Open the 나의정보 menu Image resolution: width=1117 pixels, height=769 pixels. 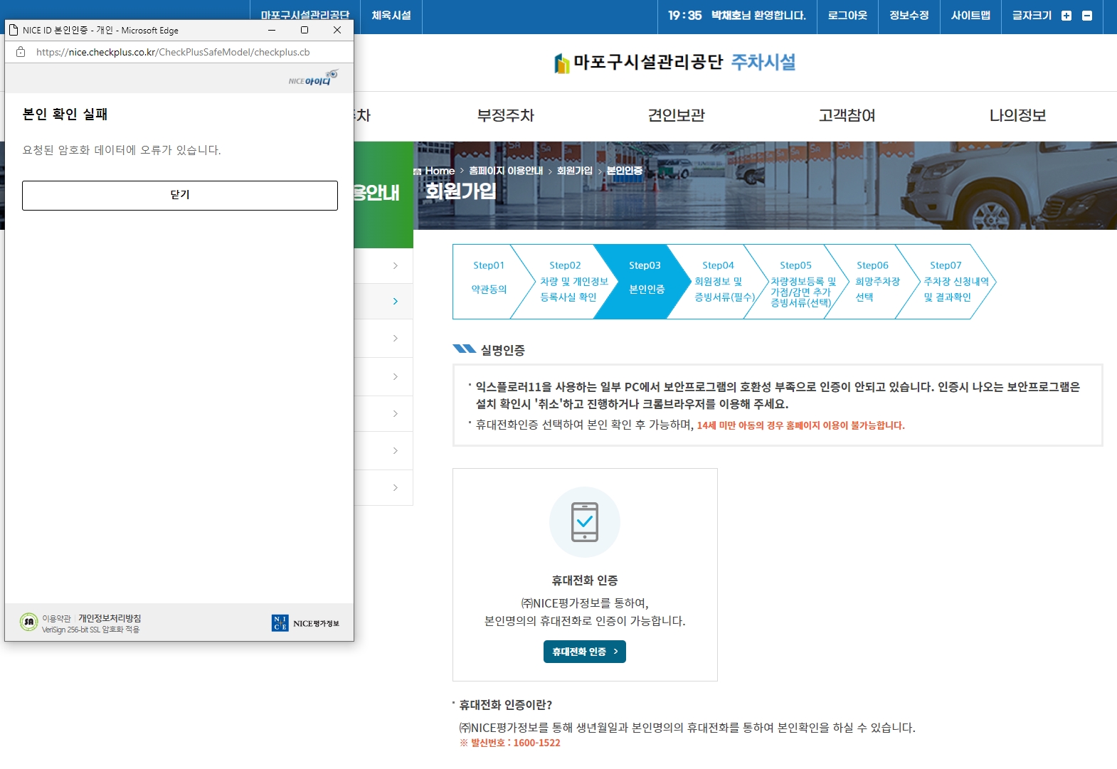point(1017,115)
